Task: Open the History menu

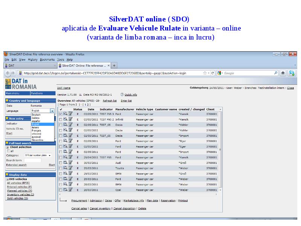Action: point(33,60)
